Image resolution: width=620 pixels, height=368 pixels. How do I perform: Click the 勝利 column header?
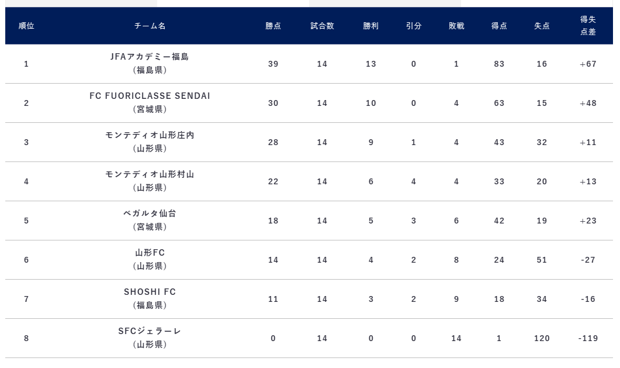[x=370, y=26]
